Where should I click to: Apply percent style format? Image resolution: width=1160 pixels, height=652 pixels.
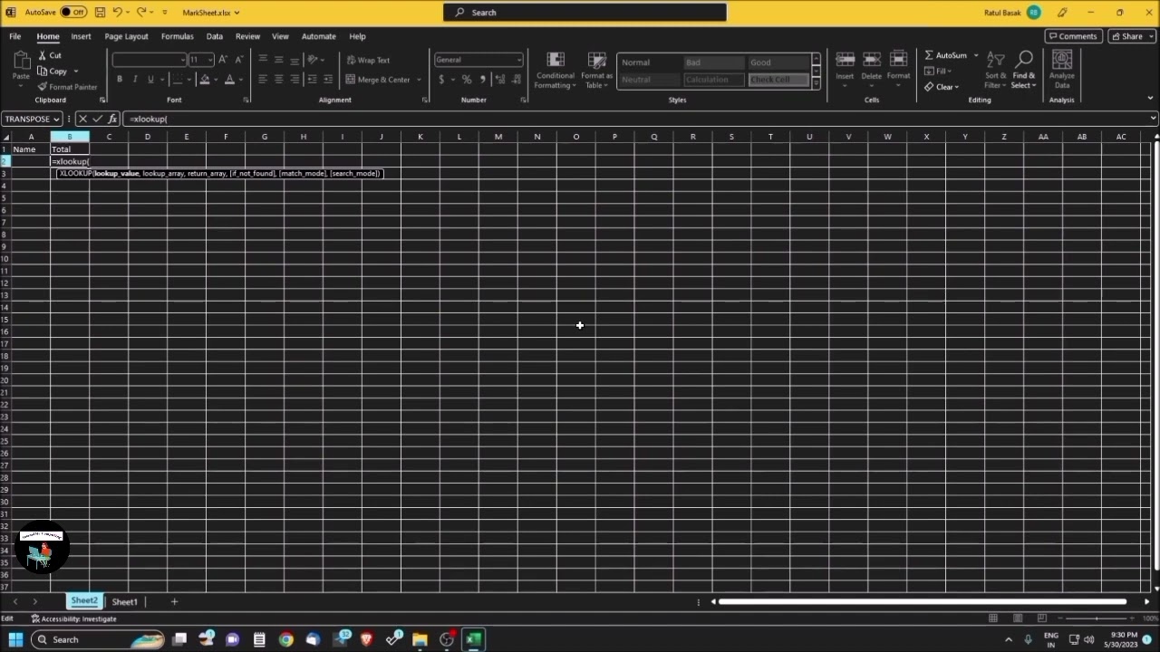tap(467, 80)
